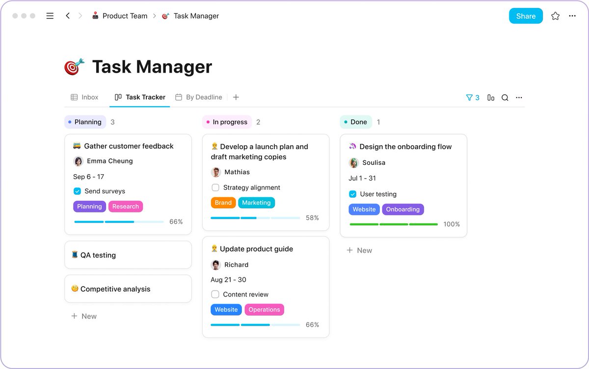Screen dimensions: 589x369
Task: Add a task with New under the Done column
Action: click(x=359, y=250)
